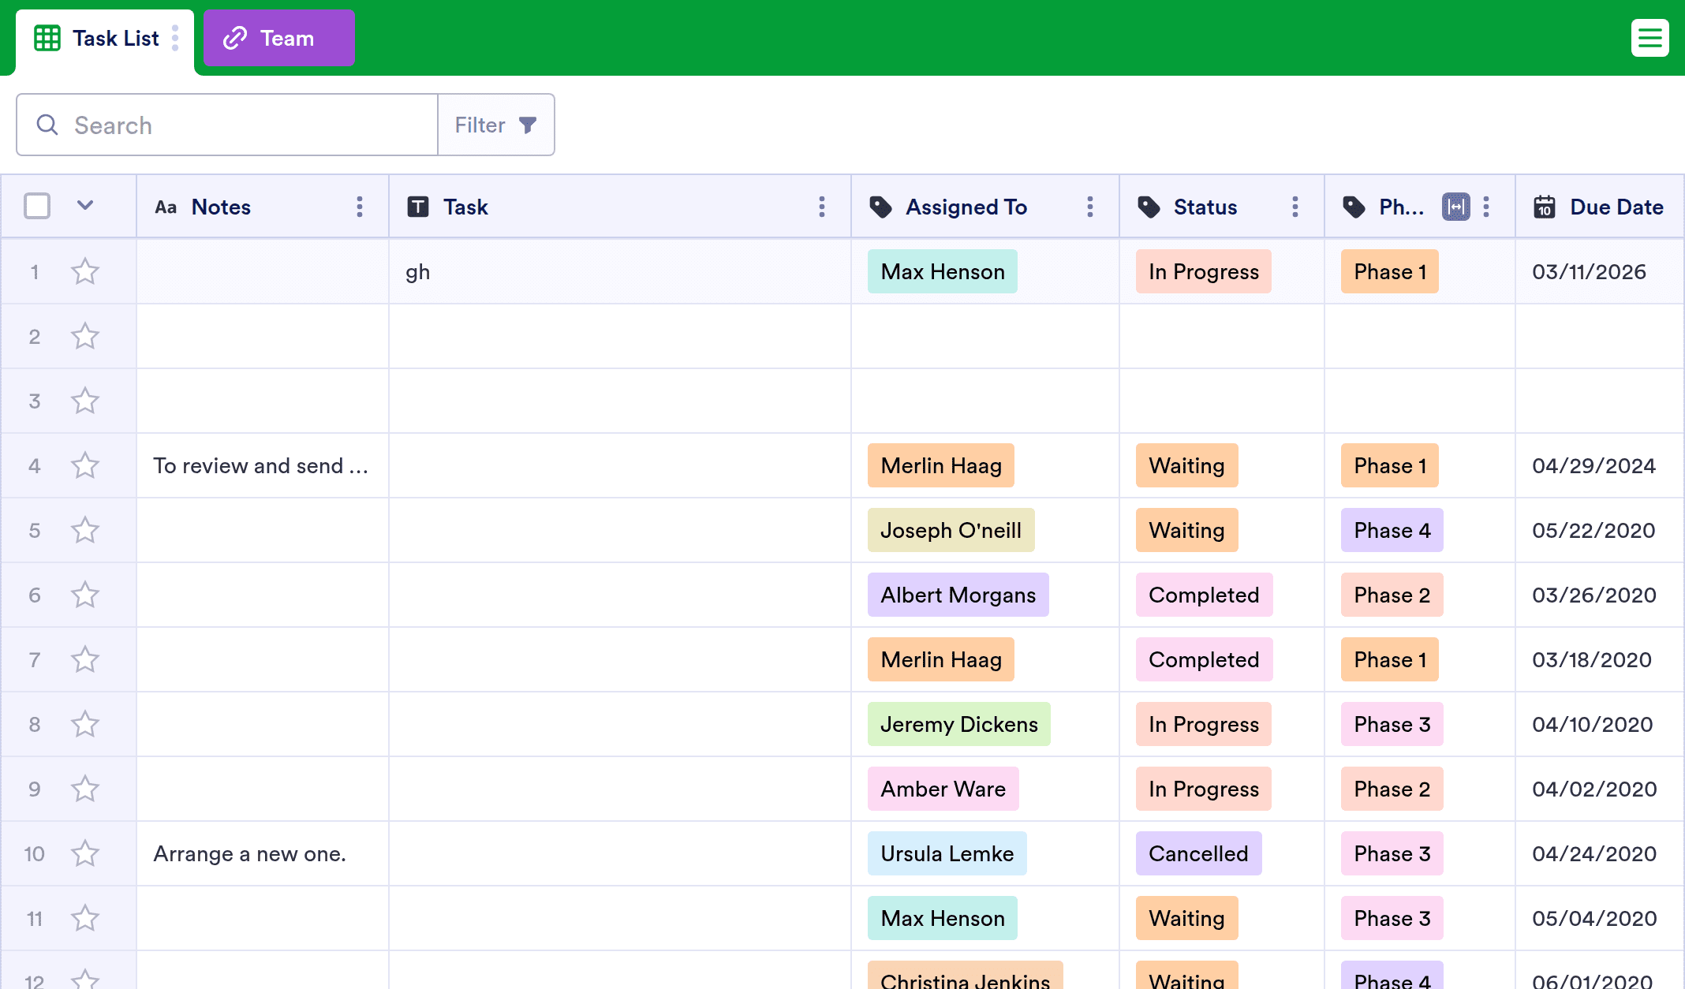Star row 1 as favorite
The width and height of the screenshot is (1685, 989).
[85, 272]
